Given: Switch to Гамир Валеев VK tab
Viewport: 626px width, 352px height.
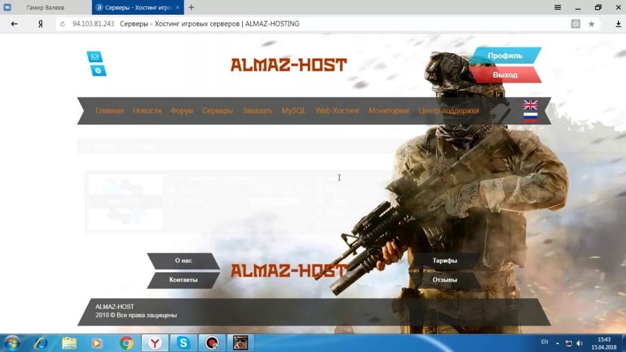Looking at the screenshot, I should 45,7.
